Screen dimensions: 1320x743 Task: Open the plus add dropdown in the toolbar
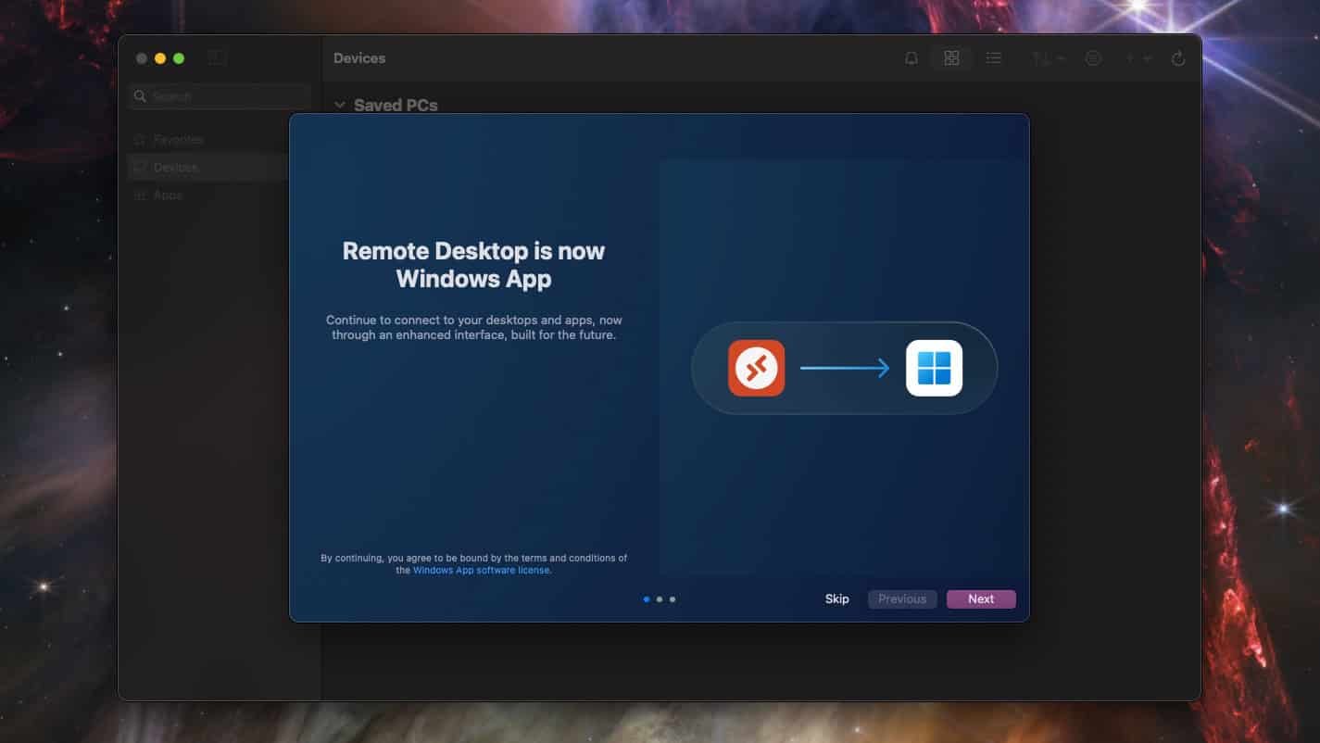[x=1138, y=58]
